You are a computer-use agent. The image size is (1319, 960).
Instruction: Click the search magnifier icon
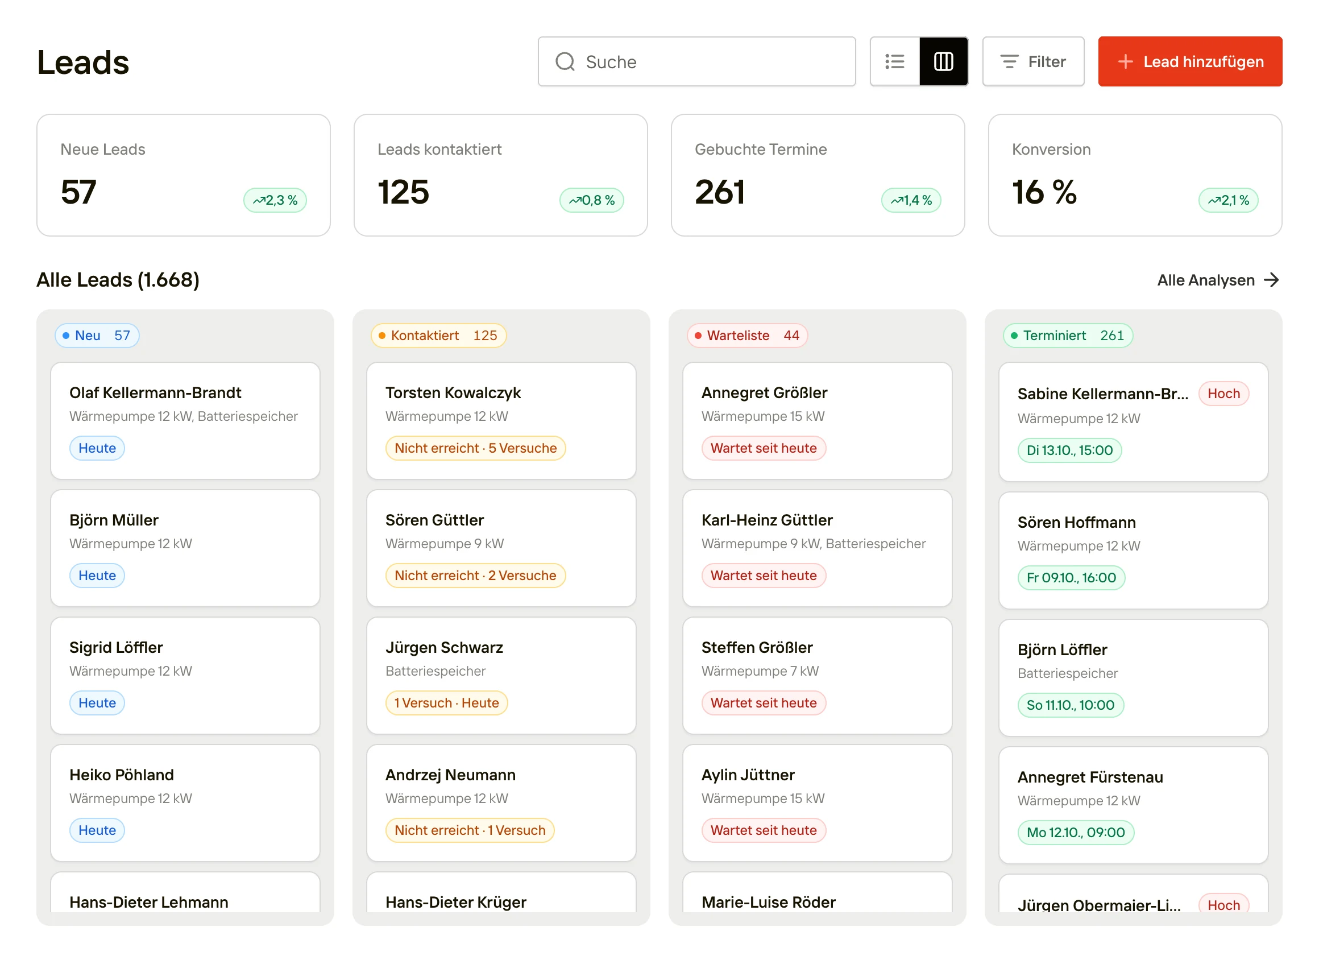coord(565,61)
